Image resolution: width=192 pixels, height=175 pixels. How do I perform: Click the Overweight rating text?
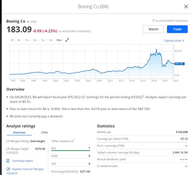point(38,141)
